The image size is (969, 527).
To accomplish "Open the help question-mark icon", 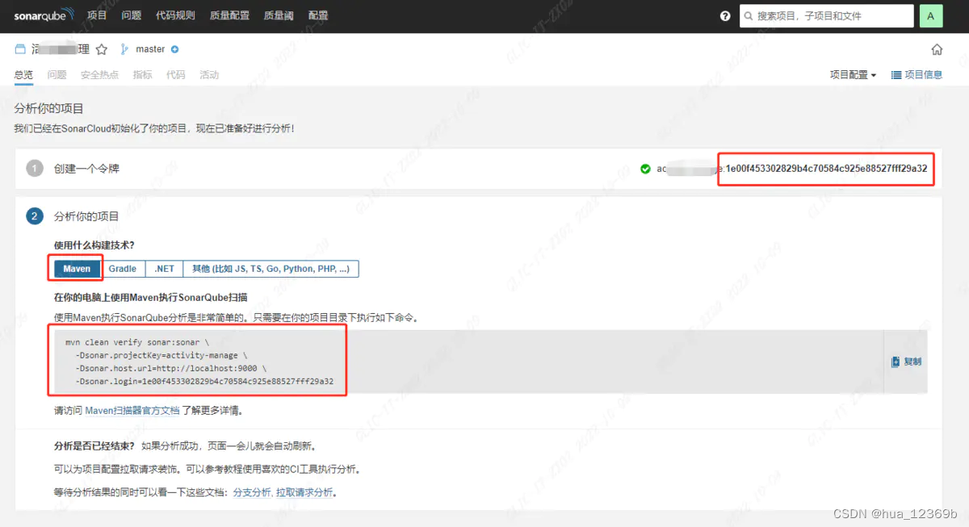I will coord(724,15).
